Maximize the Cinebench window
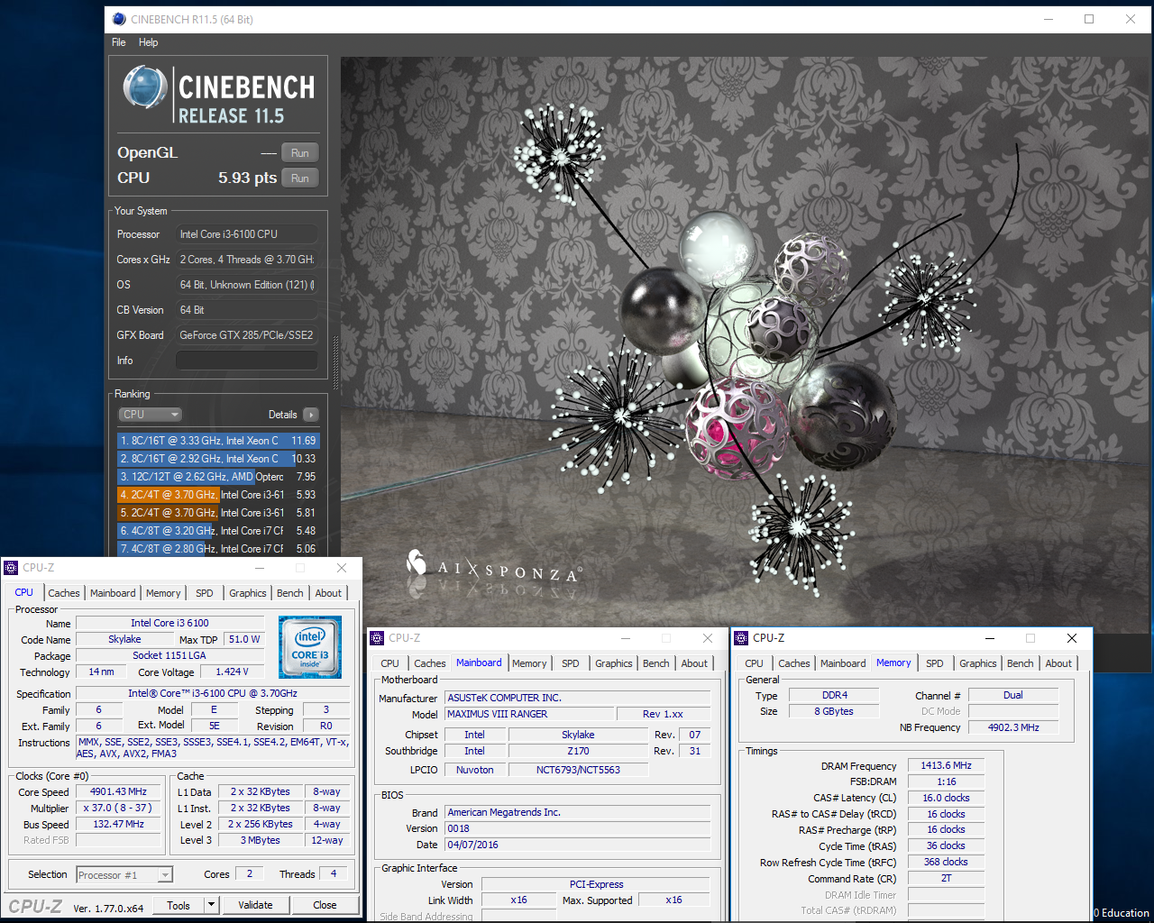 click(1089, 19)
